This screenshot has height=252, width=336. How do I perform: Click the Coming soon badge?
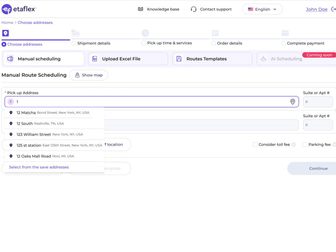pos(319,55)
